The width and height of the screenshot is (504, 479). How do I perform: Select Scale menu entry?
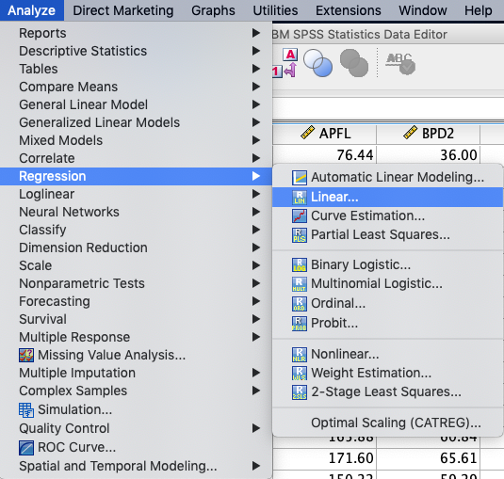click(136, 265)
